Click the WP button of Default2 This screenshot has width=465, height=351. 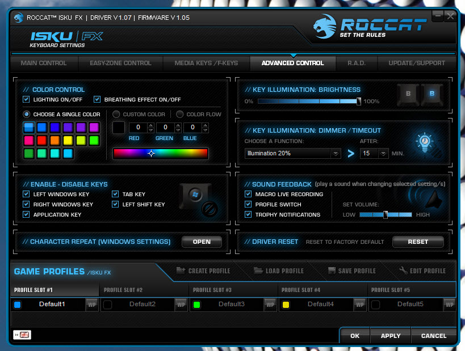[181, 305]
